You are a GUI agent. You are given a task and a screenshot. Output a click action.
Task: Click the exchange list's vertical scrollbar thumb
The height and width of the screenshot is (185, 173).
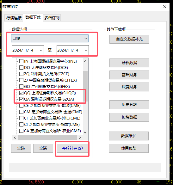(x=85, y=86)
